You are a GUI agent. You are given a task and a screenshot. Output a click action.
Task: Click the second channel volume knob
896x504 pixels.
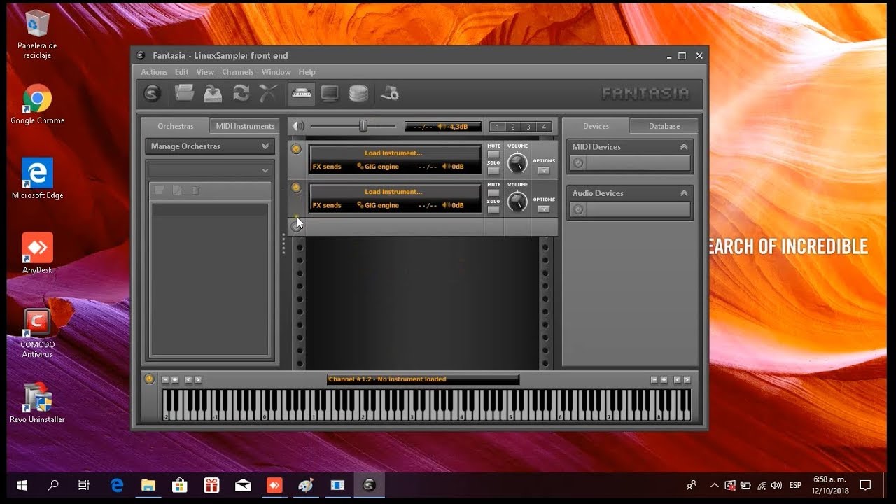(517, 202)
